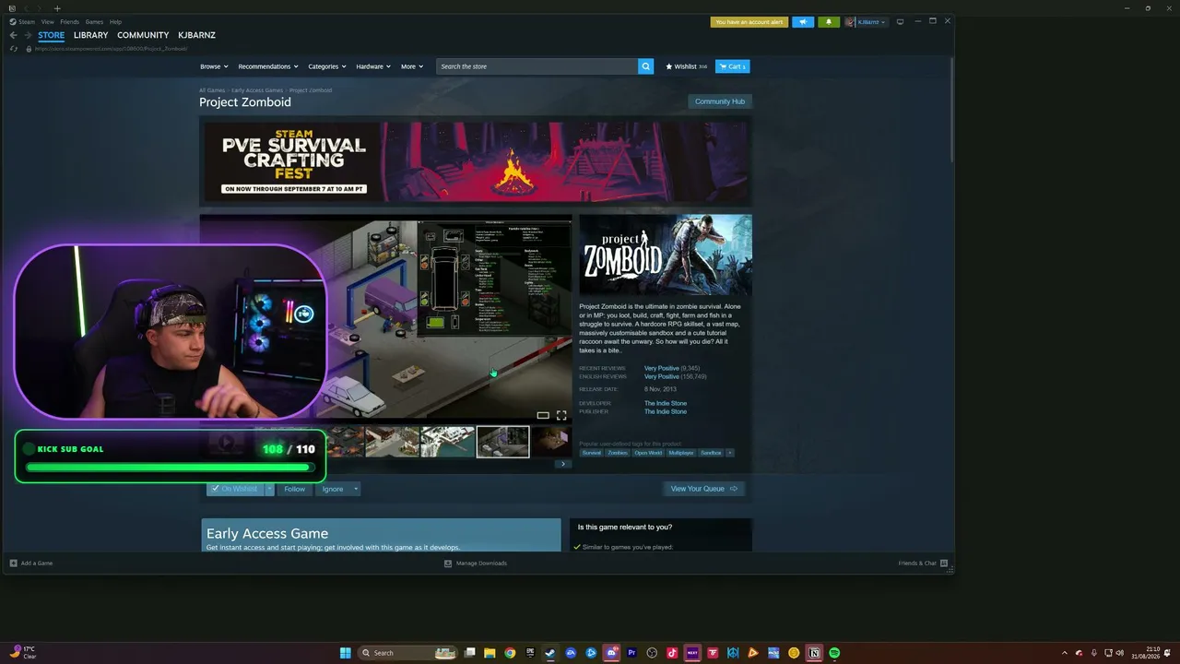Open OBS Studio from taskbar
The height and width of the screenshot is (664, 1180).
[x=652, y=653]
